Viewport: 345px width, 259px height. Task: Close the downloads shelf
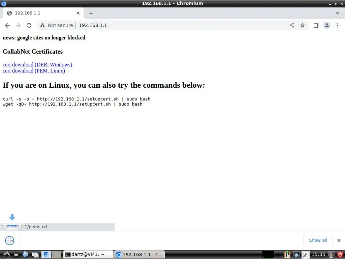(339, 240)
